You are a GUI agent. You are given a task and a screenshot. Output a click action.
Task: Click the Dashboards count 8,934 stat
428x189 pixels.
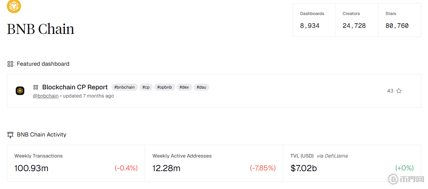click(x=310, y=26)
